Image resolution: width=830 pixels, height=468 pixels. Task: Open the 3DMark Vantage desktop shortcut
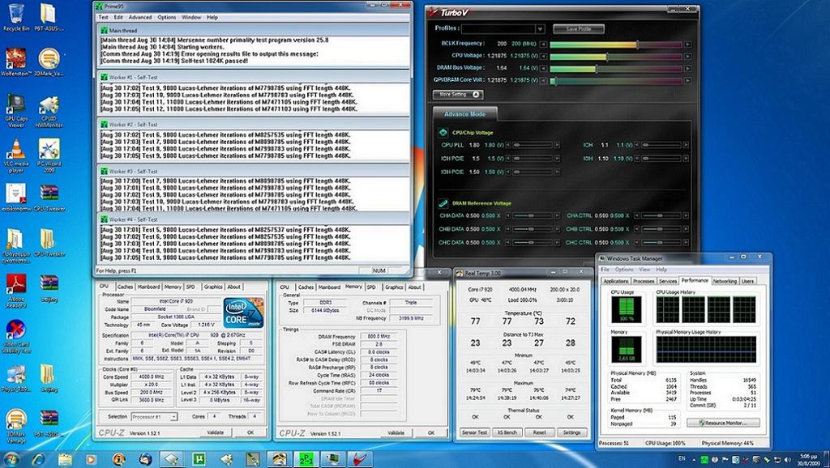[16, 426]
